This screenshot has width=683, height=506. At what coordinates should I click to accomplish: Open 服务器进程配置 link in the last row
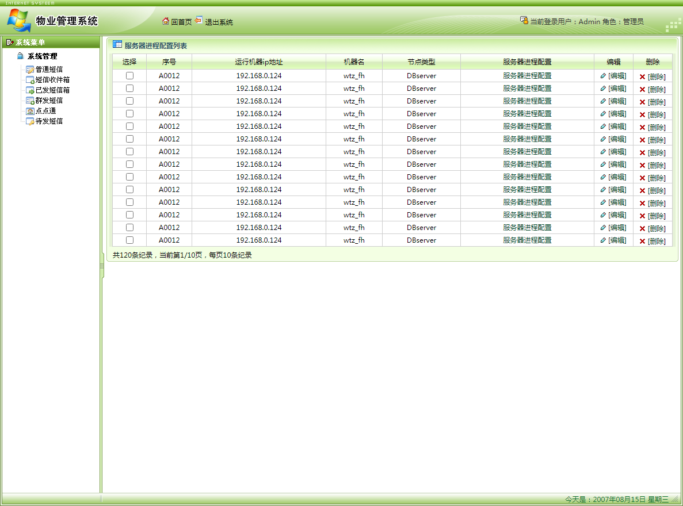pos(527,240)
